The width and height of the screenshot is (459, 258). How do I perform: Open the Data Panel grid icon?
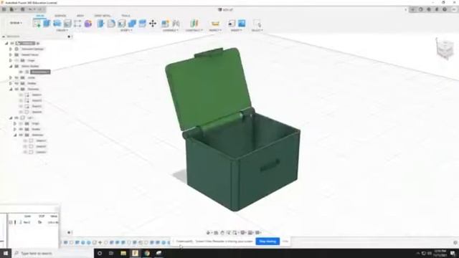[x=4, y=9]
